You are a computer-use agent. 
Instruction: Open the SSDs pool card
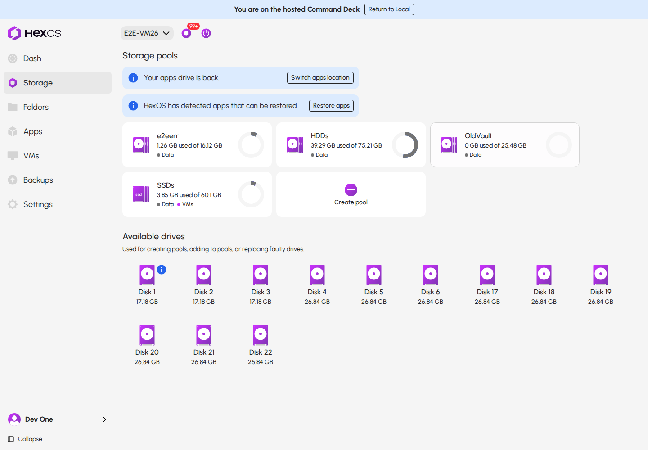coord(197,194)
